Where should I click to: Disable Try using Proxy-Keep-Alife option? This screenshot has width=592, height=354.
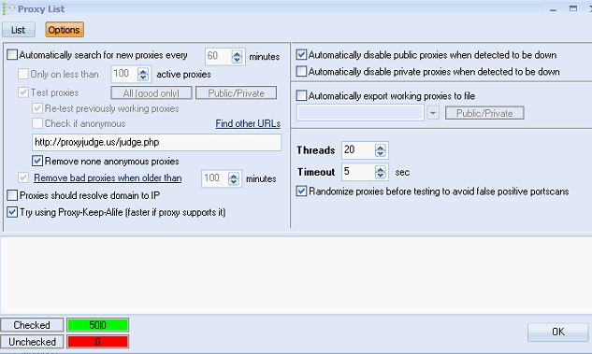[x=12, y=212]
